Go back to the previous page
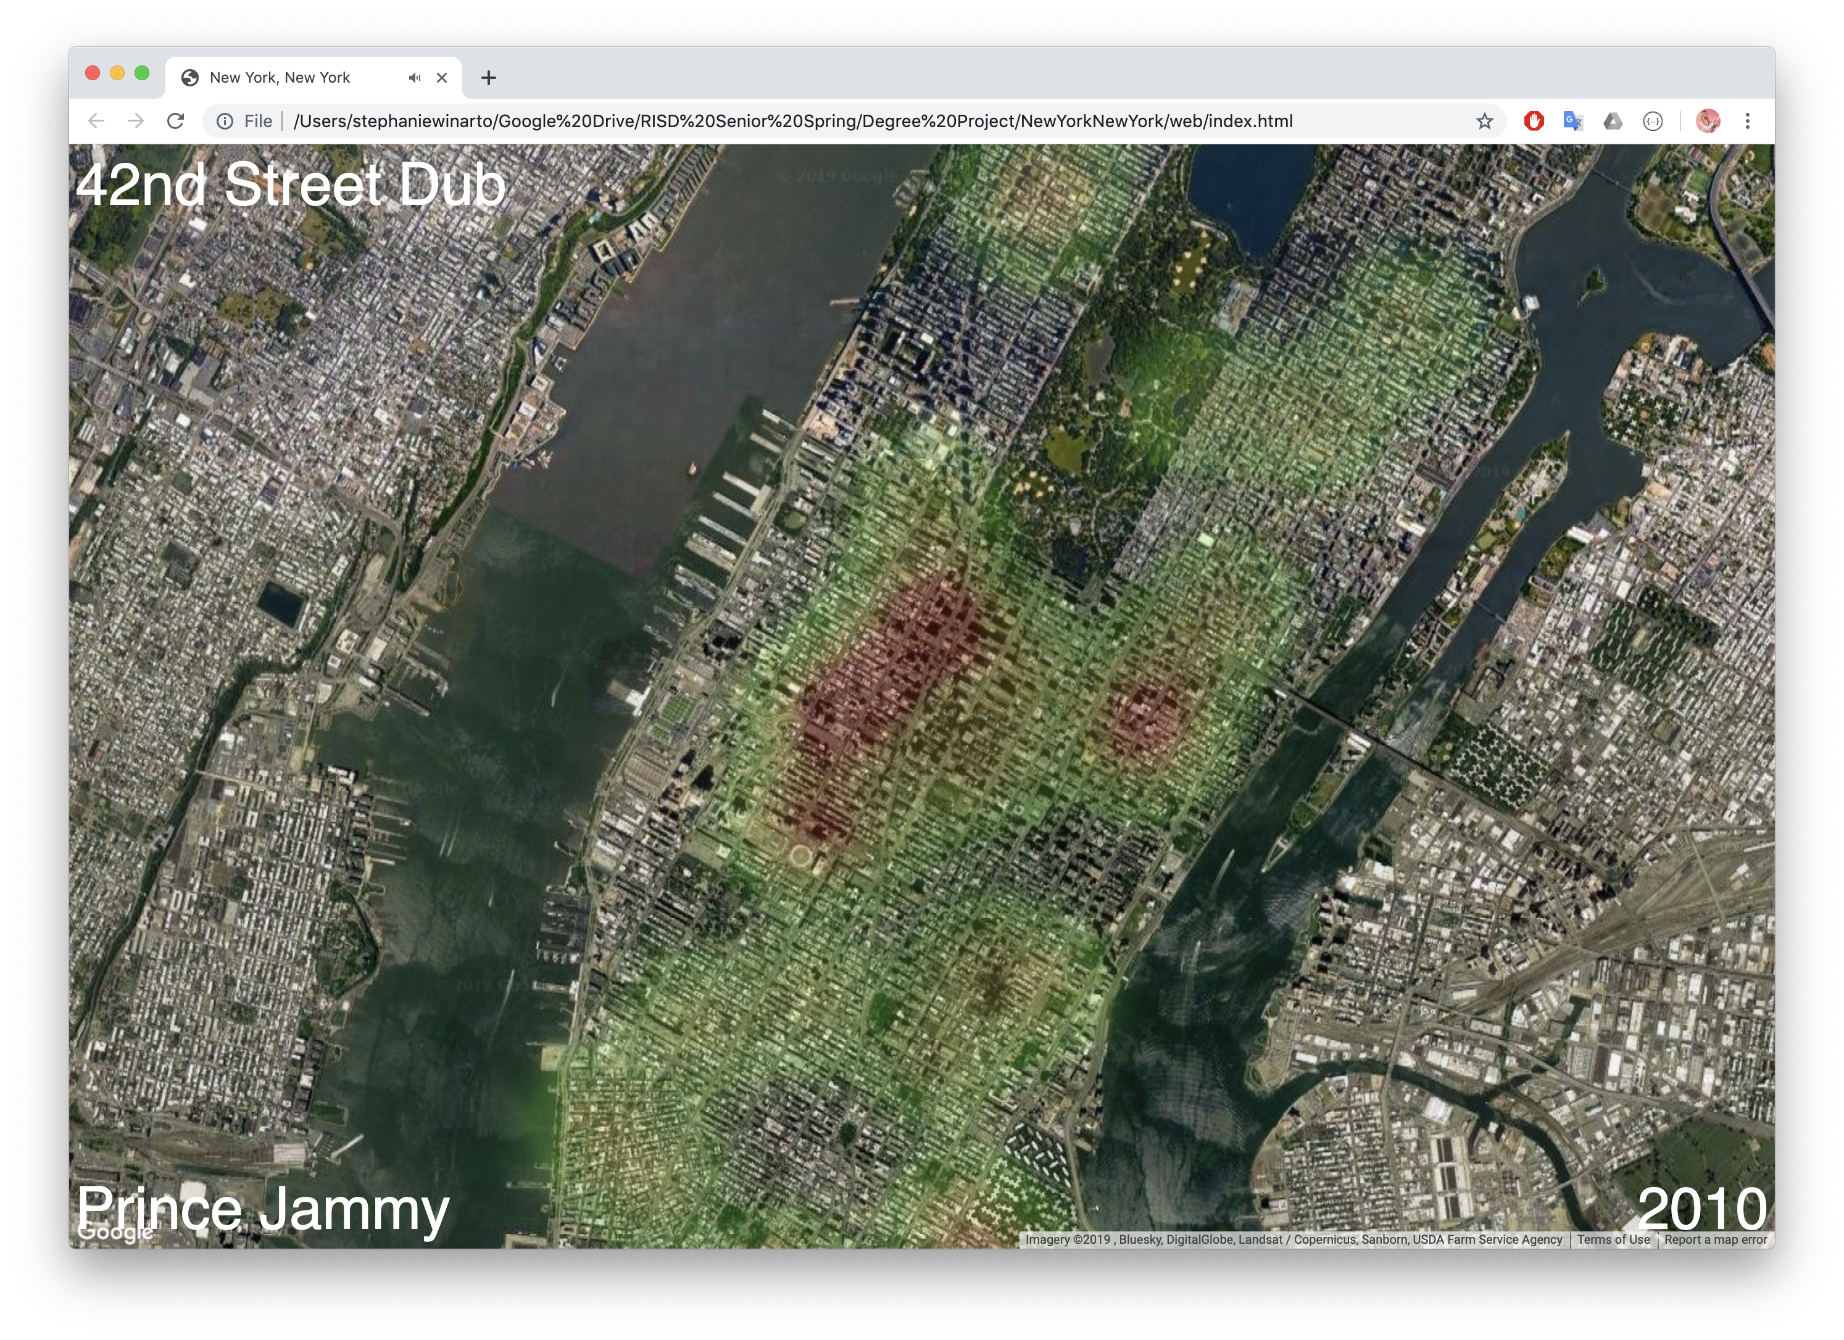1844x1340 pixels. (x=97, y=121)
